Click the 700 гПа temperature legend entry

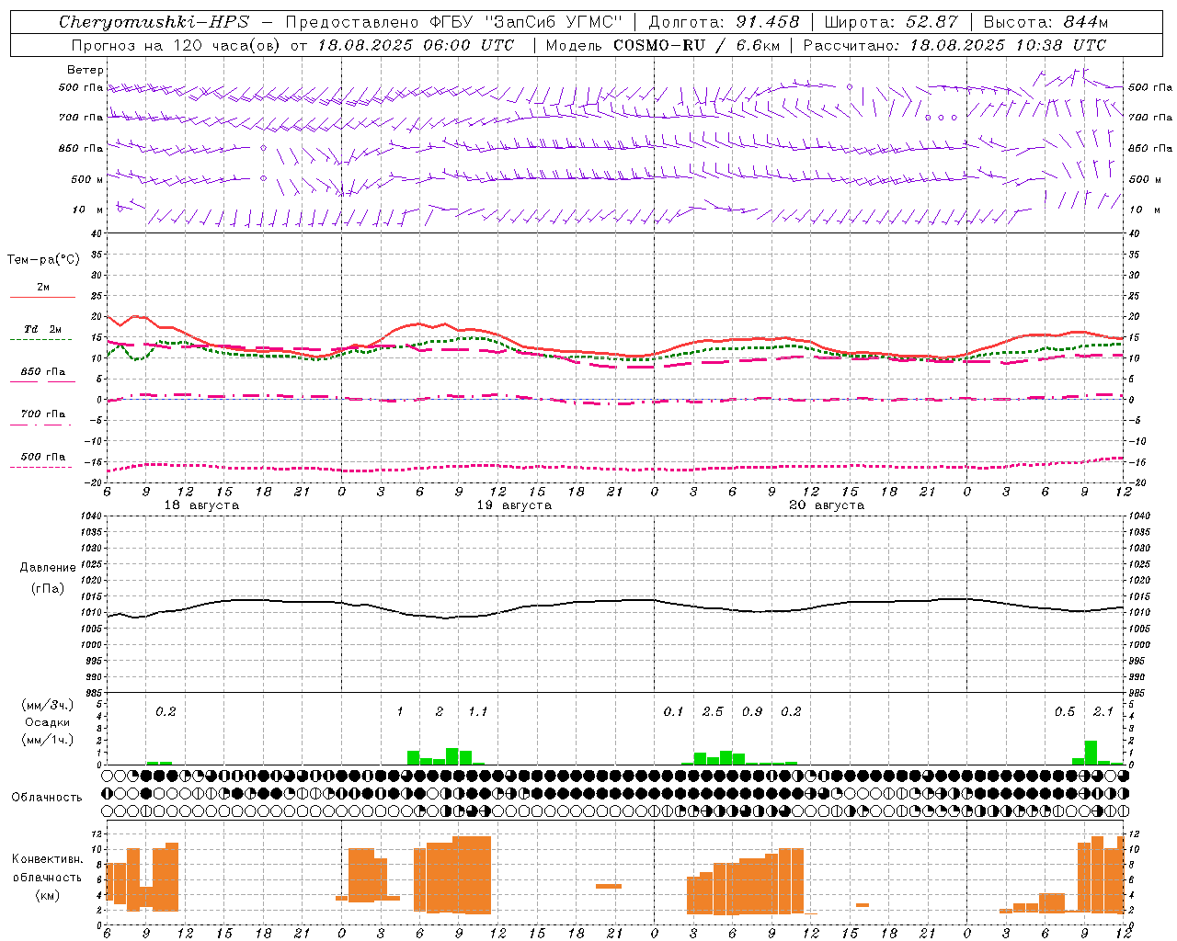[x=43, y=414]
